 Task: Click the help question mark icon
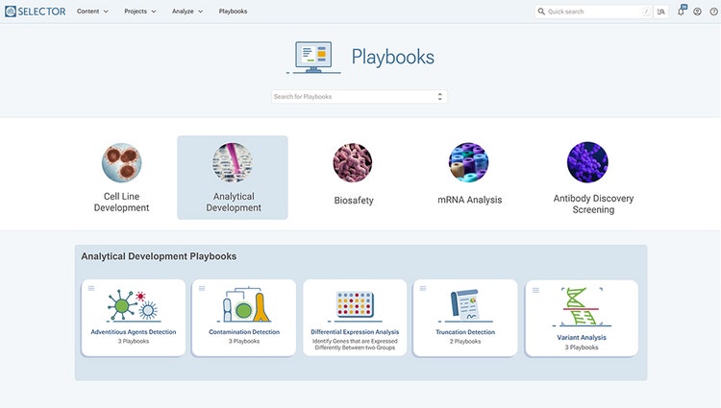pos(712,12)
